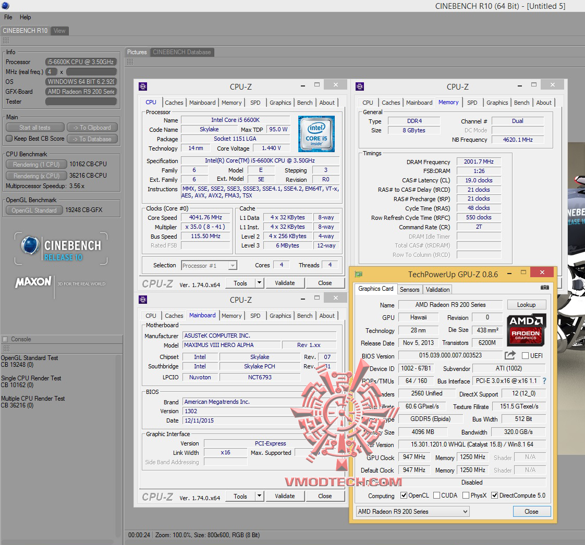Click the Bus Interface question mark icon
This screenshot has height=545, width=585.
(544, 381)
